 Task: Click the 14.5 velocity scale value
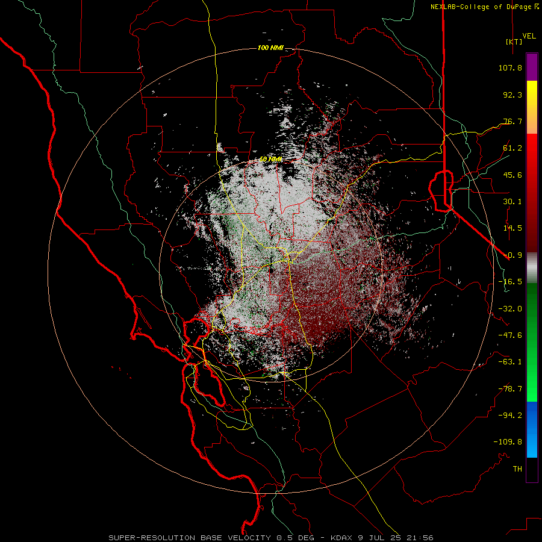click(x=512, y=228)
